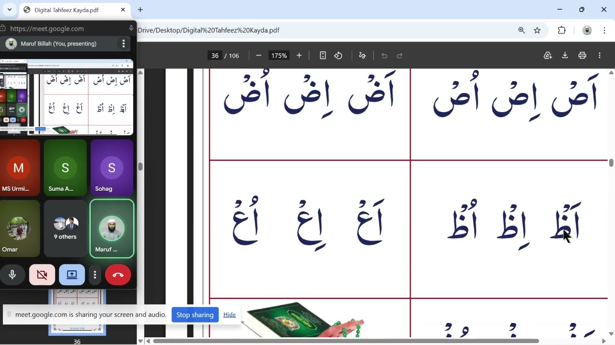The image size is (615, 345).
Task: Save the PDF to Google Drive
Action: [548, 56]
